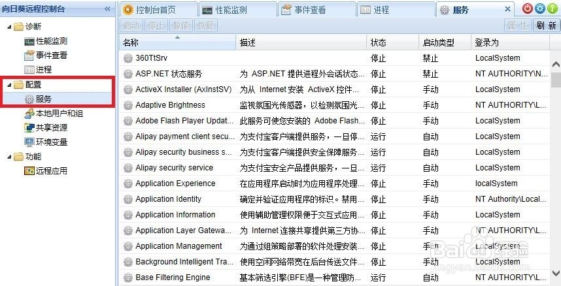Click the Alipay security service gear icon
The width and height of the screenshot is (561, 286).
[x=127, y=168]
